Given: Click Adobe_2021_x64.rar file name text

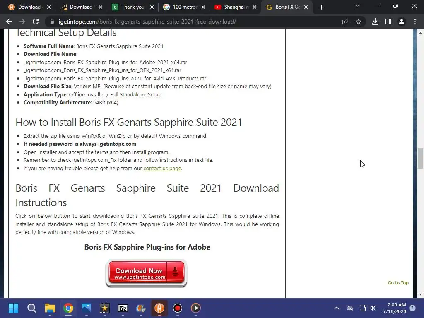Looking at the screenshot, I should 106,62.
